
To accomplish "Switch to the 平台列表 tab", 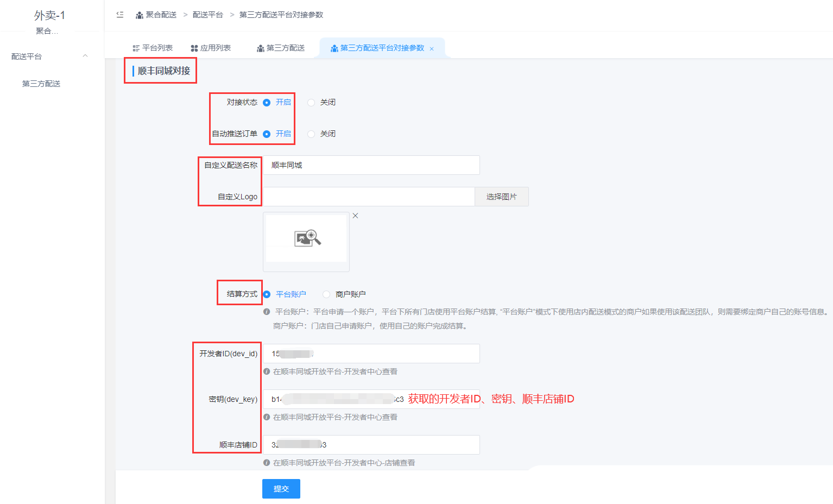I will click(x=153, y=48).
